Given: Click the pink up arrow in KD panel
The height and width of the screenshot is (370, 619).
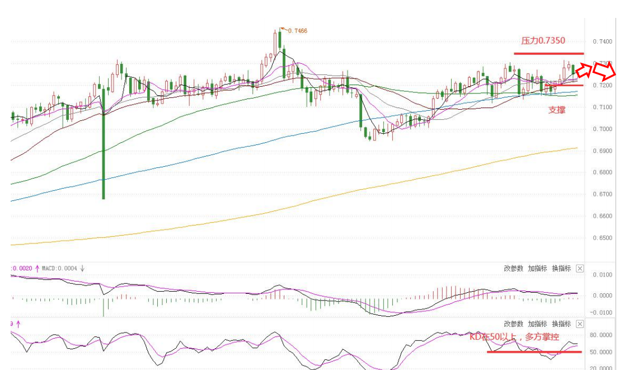Looking at the screenshot, I should [x=18, y=324].
